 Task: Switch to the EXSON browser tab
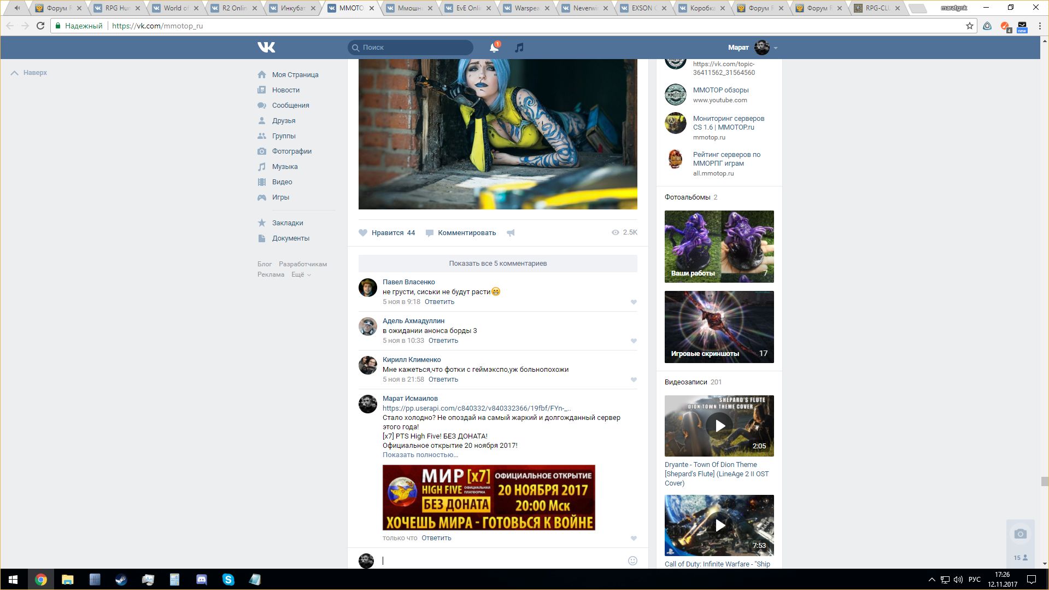(x=642, y=8)
